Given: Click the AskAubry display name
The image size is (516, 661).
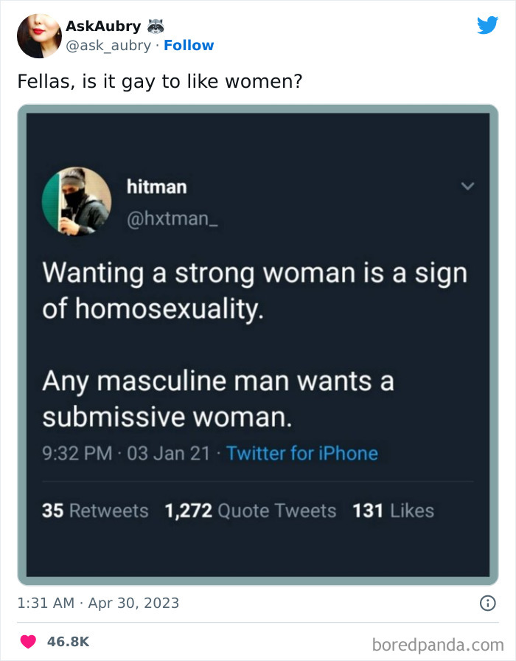Looking at the screenshot, I should (x=104, y=26).
